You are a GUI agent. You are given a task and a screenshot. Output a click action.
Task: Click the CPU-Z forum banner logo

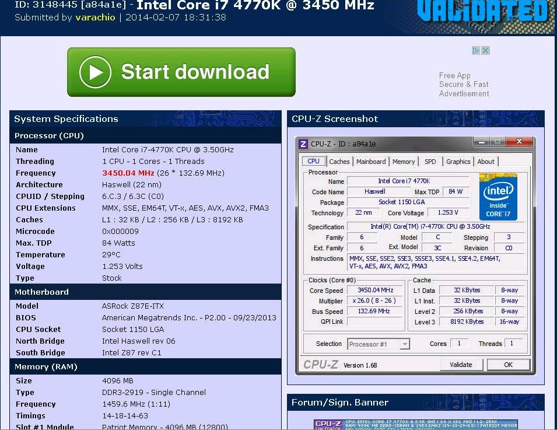tap(328, 424)
